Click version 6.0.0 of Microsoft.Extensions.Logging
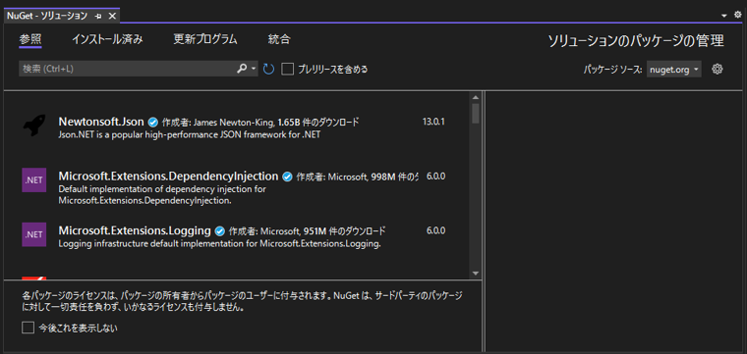 (435, 230)
